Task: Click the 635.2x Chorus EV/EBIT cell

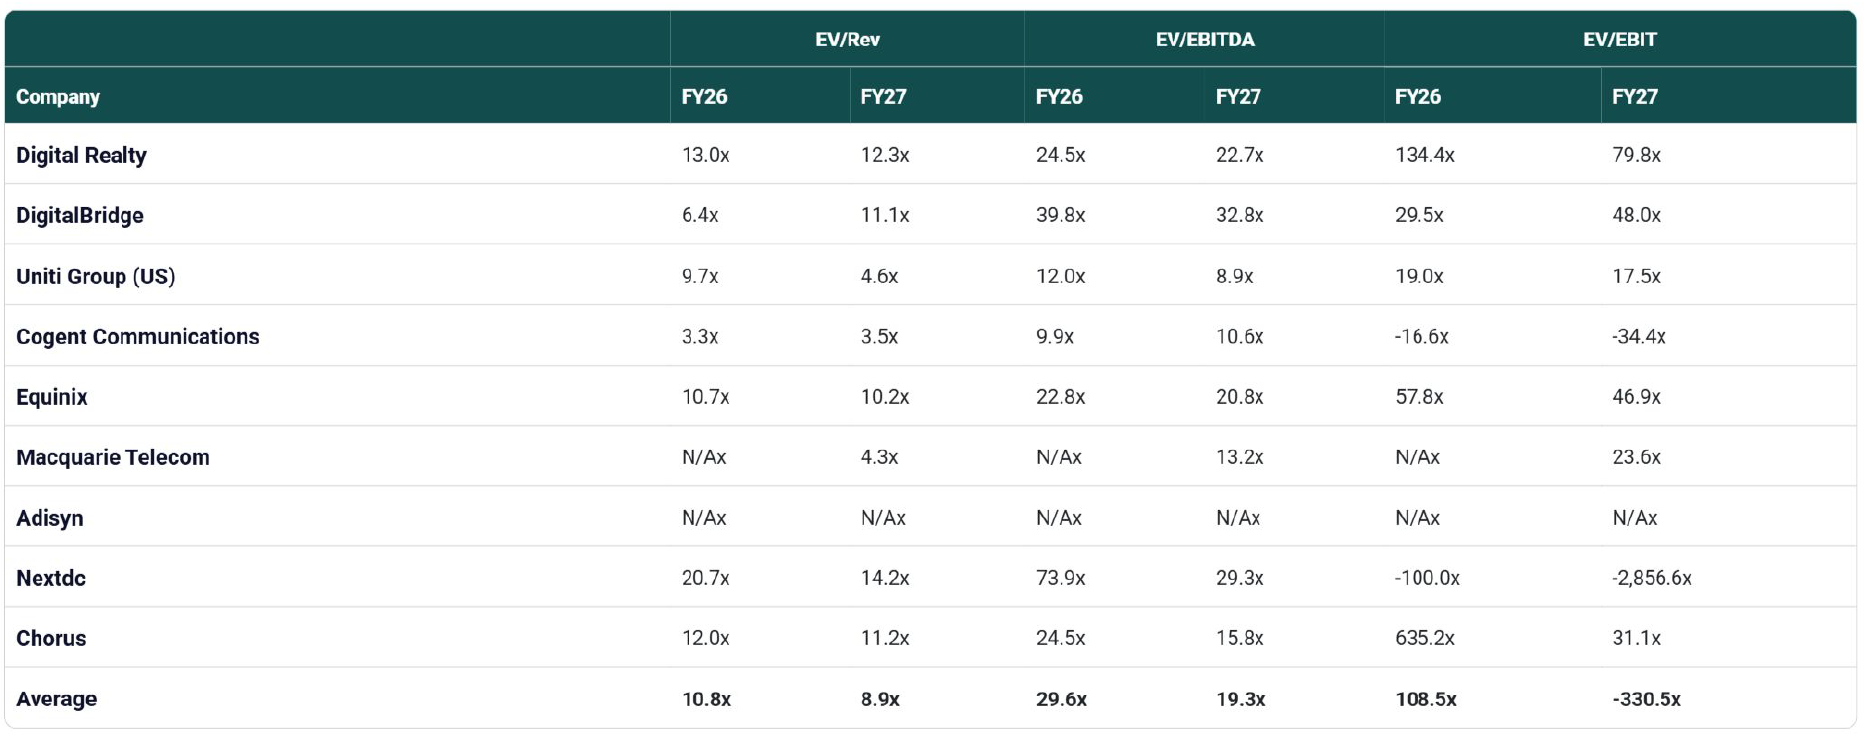Action: click(1423, 638)
